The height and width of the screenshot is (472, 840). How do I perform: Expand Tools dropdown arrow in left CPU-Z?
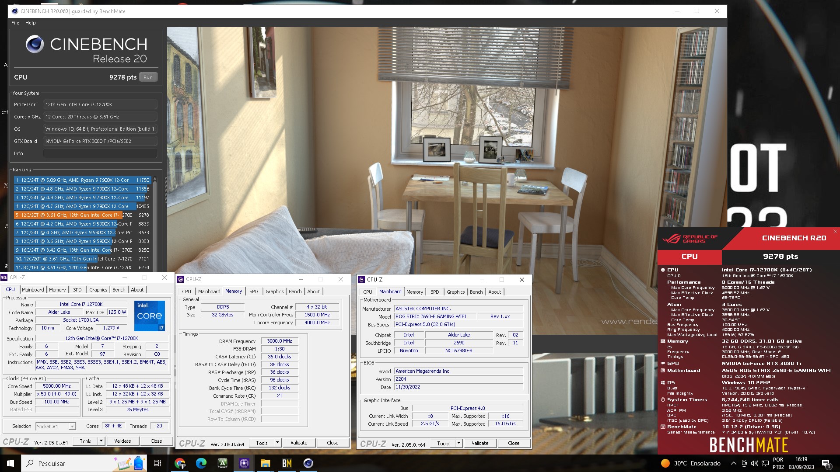101,441
